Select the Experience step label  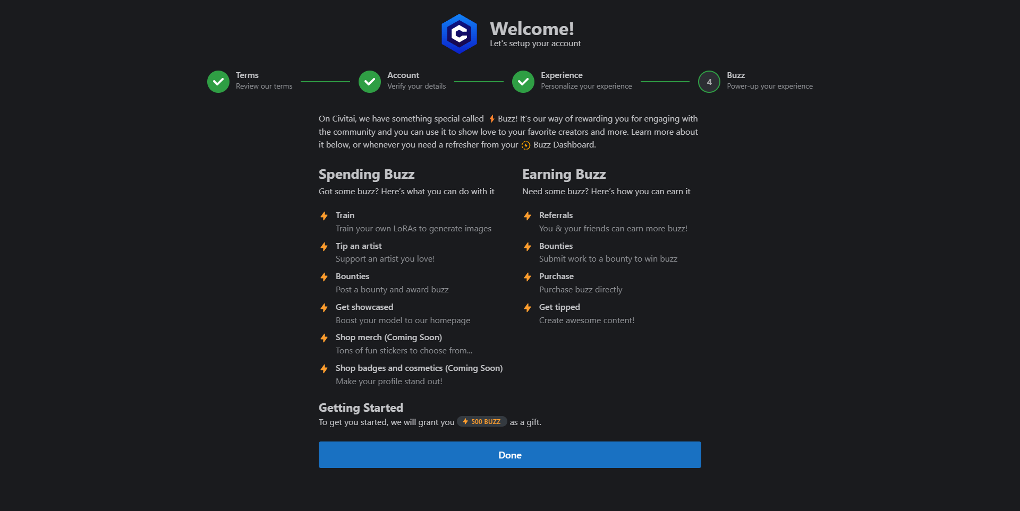(x=562, y=75)
